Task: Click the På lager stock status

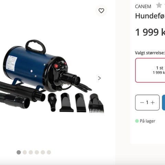Action: point(147,121)
